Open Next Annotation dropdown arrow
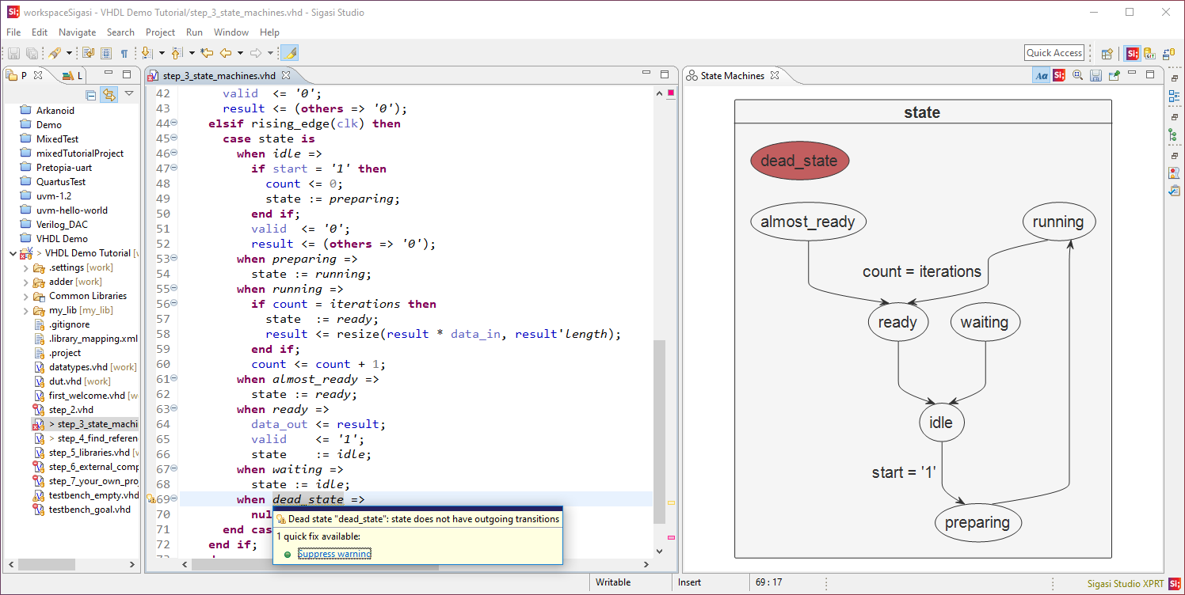This screenshot has height=595, width=1185. [162, 53]
